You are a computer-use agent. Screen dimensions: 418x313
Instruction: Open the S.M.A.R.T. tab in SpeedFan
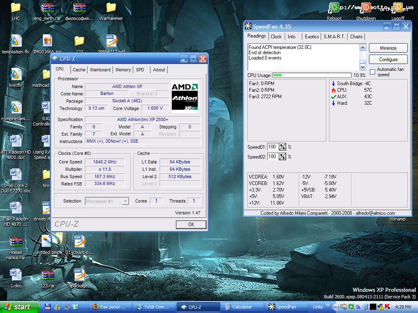pyautogui.click(x=334, y=36)
